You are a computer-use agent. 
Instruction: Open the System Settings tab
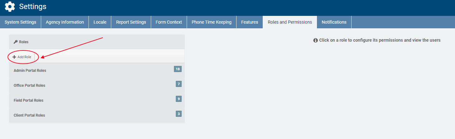pos(20,22)
